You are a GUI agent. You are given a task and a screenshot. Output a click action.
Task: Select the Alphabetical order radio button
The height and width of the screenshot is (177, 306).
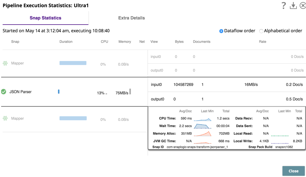[x=261, y=31]
